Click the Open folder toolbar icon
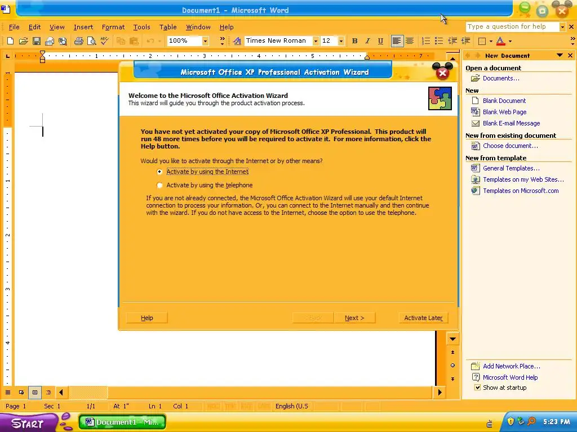Image resolution: width=577 pixels, height=432 pixels. tap(23, 40)
